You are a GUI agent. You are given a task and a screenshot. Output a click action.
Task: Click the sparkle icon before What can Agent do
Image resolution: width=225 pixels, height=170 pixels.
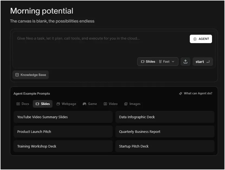[x=180, y=93]
